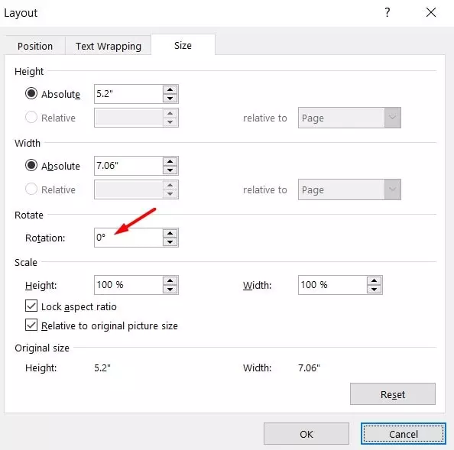This screenshot has height=450, width=454.
Task: Click inside the Rotation input field
Action: pyautogui.click(x=128, y=238)
